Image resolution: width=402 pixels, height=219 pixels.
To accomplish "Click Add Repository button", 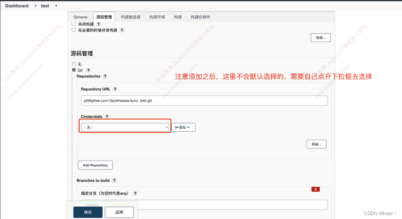I will click(95, 165).
